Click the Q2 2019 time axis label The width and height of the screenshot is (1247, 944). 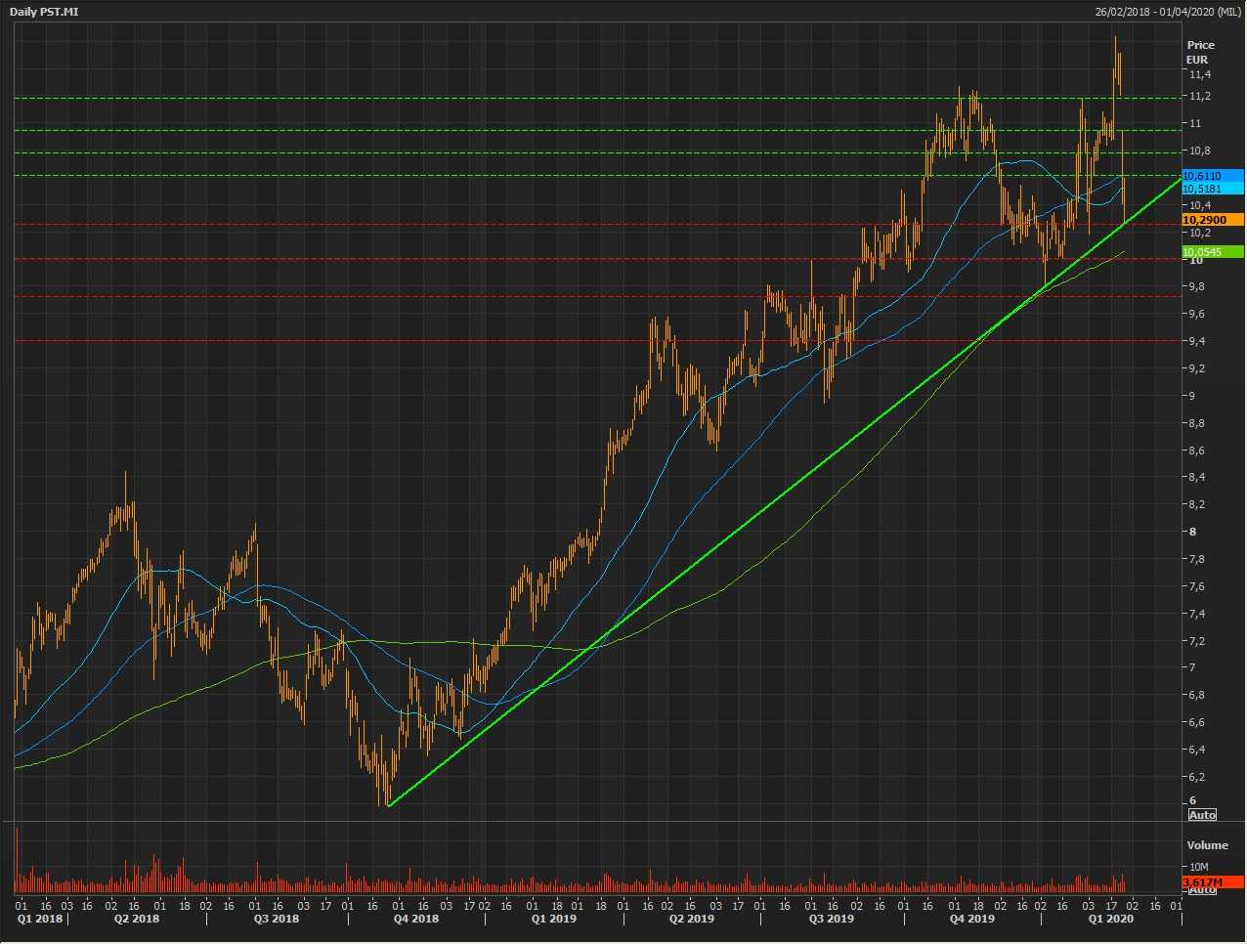692,919
